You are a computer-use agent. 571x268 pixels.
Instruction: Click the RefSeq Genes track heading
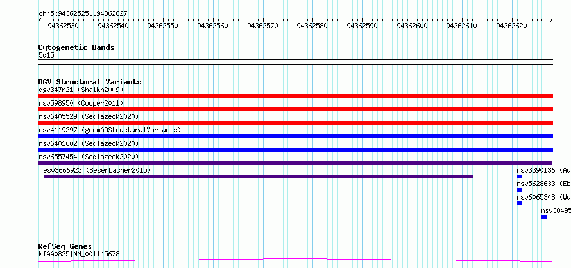tap(65, 247)
